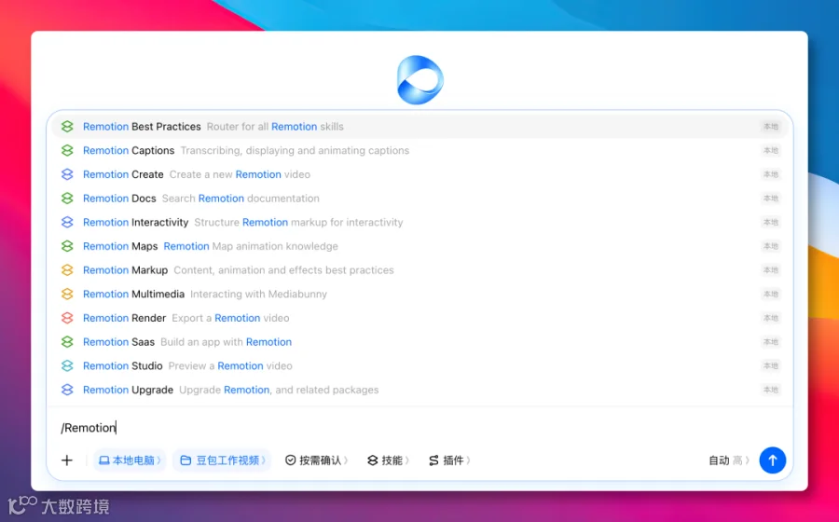Image resolution: width=839 pixels, height=522 pixels.
Task: Click "Preview a Remotion video" description
Action: (230, 365)
